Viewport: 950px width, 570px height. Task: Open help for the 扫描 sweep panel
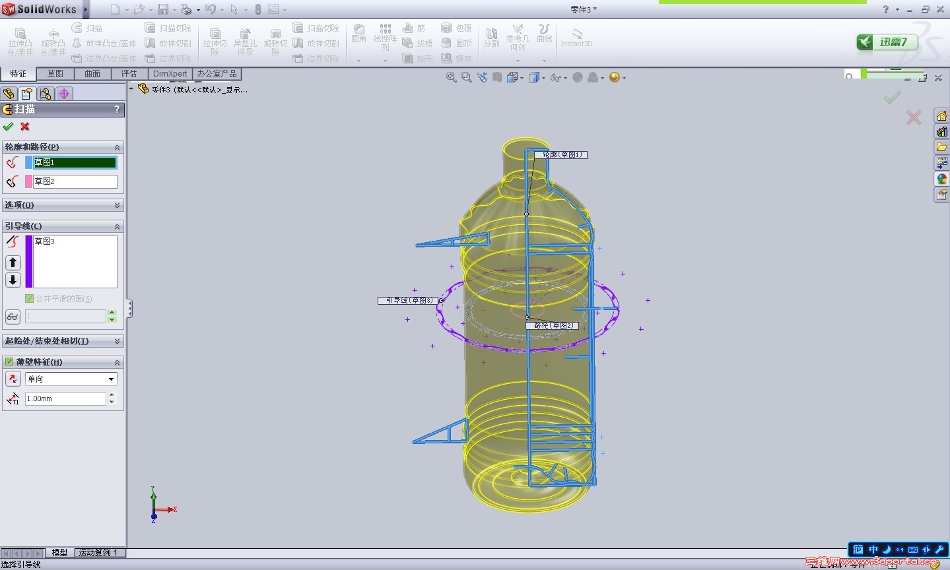point(118,110)
